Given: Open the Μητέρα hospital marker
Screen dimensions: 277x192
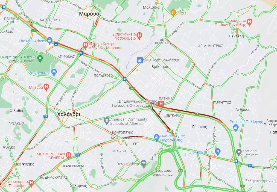Looking at the screenshot, I should [x=46, y=87].
